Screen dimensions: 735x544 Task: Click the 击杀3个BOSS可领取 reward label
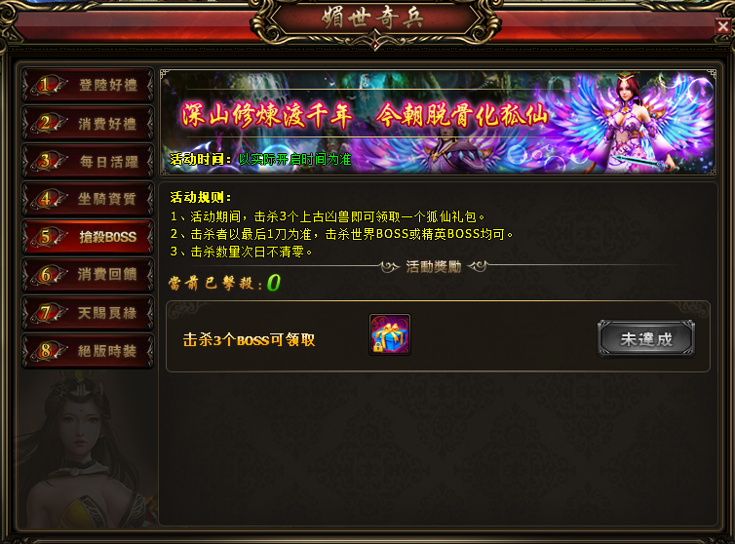(249, 339)
